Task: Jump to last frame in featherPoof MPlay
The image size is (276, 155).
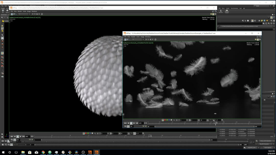Action: (137, 123)
